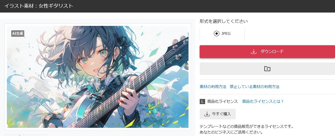335x136 pixels.
Task: Click the AI生成 badge on the illustration
Action: click(18, 34)
